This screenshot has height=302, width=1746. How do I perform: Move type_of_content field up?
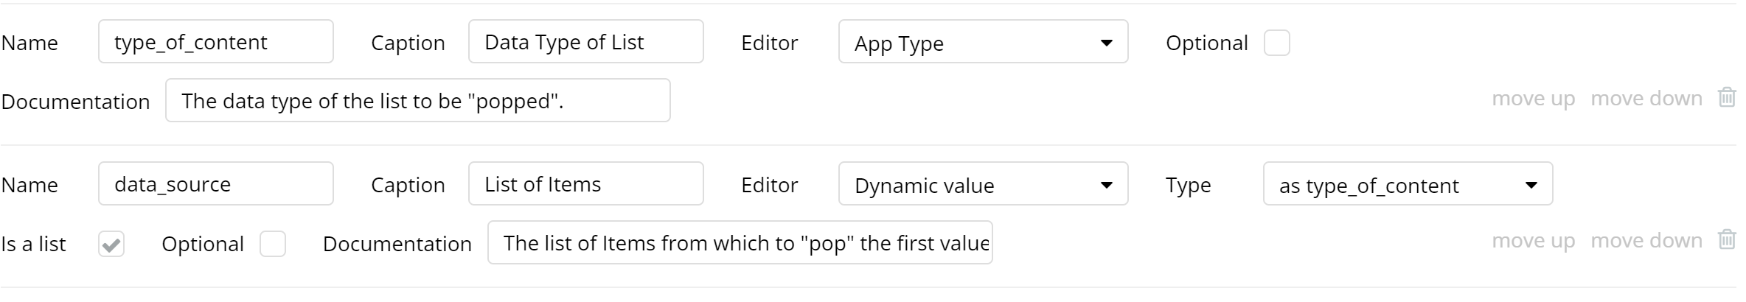pyautogui.click(x=1533, y=99)
